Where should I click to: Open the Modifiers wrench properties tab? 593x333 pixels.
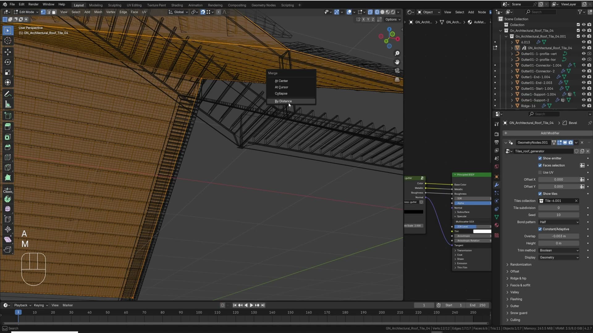496,185
